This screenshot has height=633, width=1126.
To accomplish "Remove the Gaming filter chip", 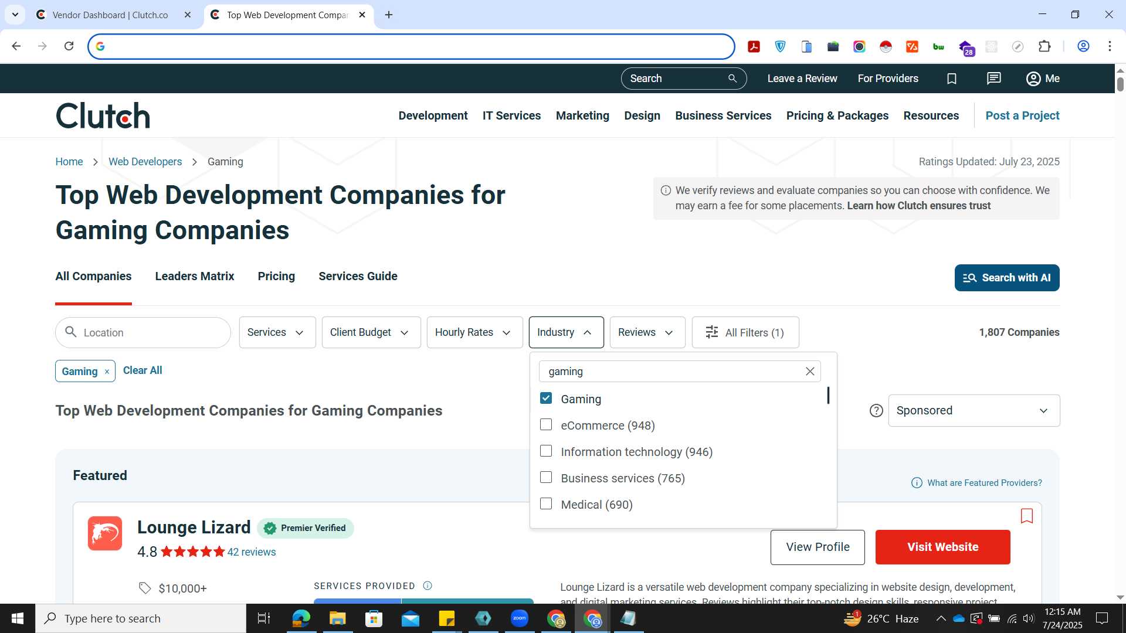I will point(107,372).
